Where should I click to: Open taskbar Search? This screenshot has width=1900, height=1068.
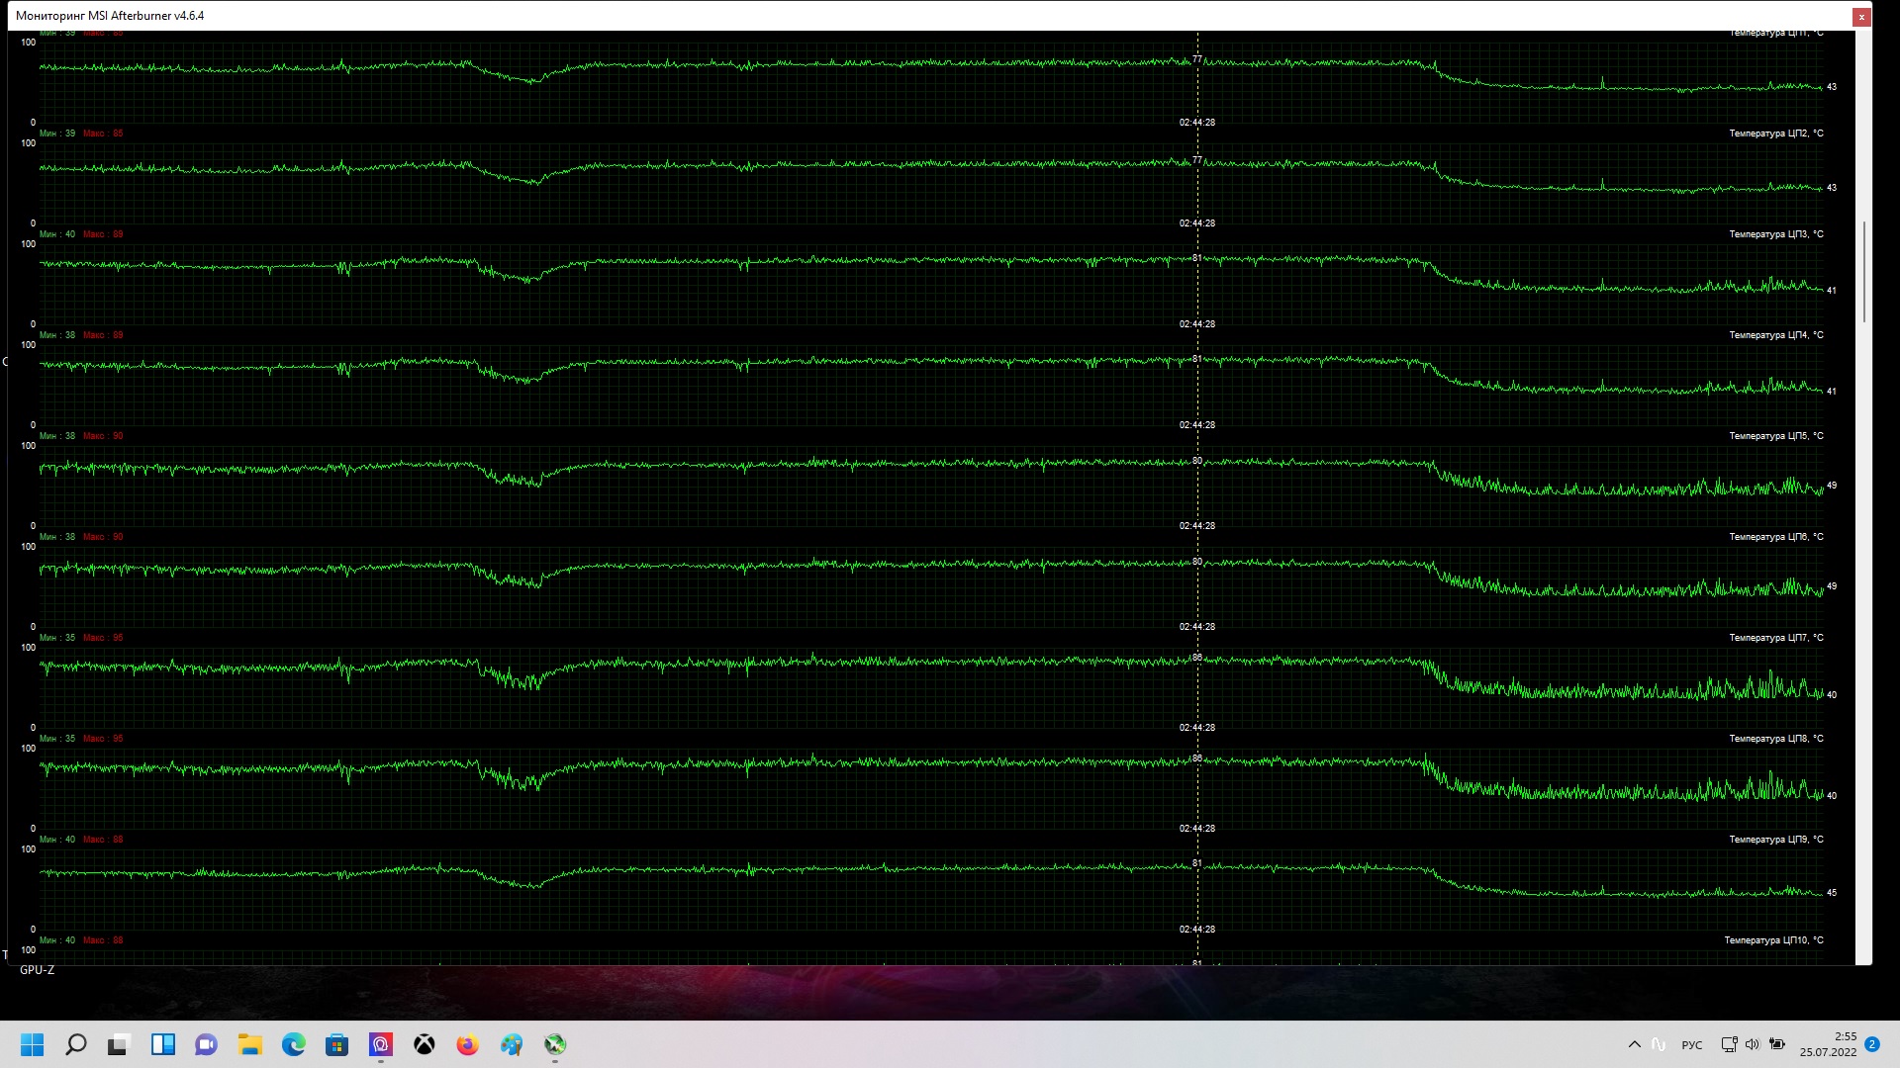tap(75, 1044)
